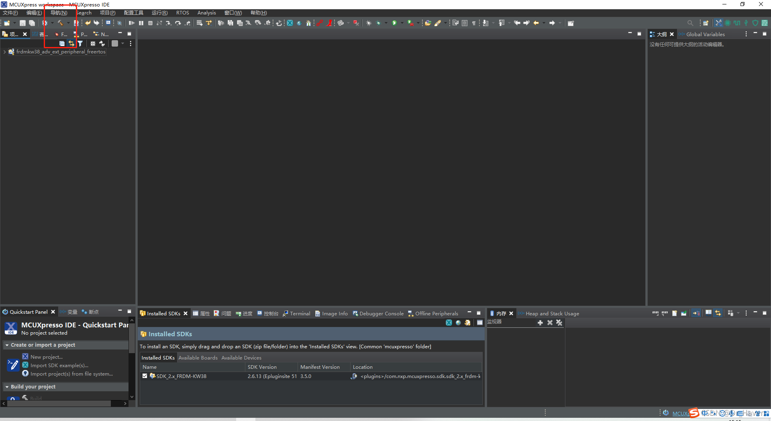This screenshot has width=771, height=421.
Task: Open the 编辑(E) menu
Action: coord(34,13)
